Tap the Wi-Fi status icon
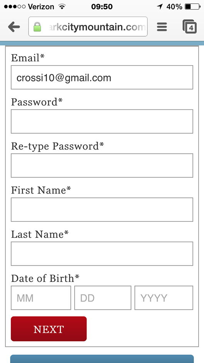Viewport: 204px width, 363px height. 62,7
